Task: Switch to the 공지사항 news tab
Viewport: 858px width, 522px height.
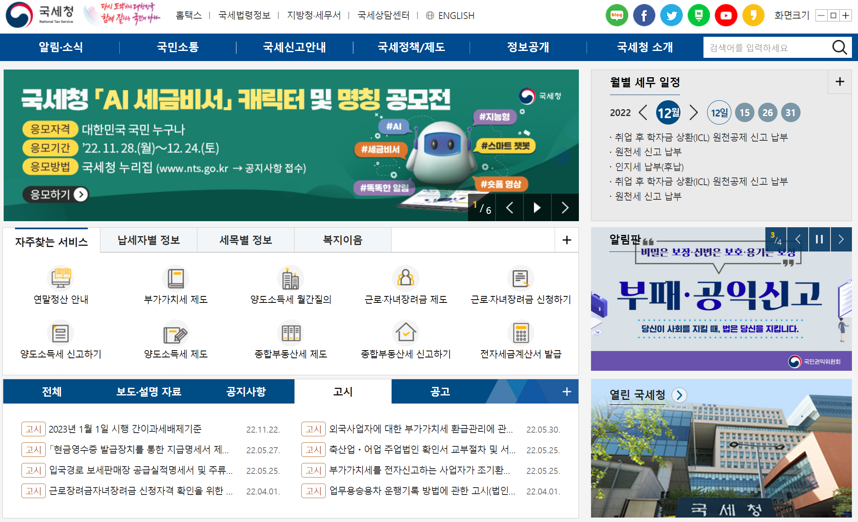Action: [x=246, y=391]
